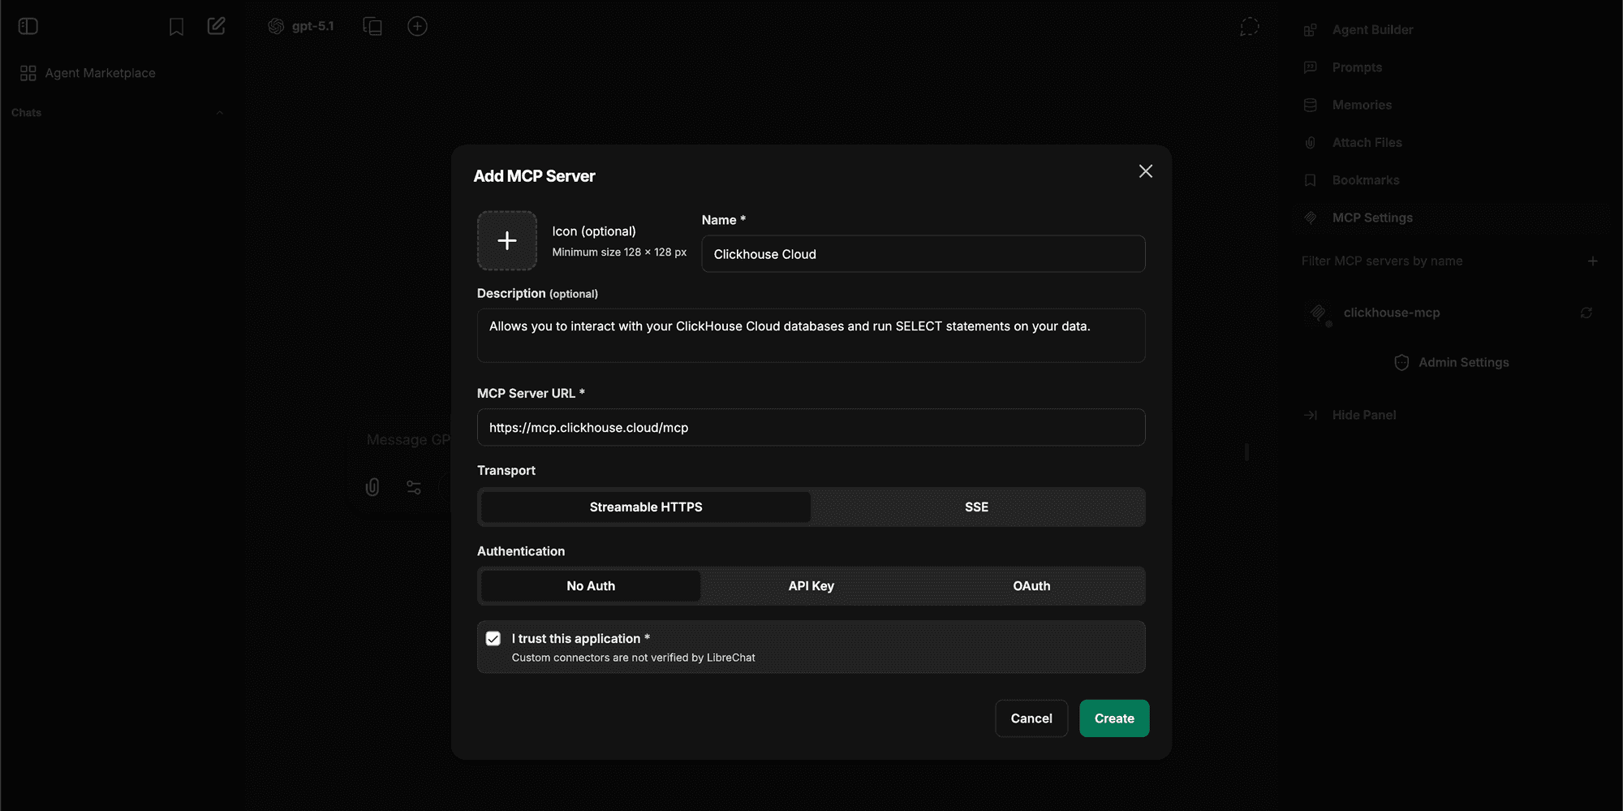1623x811 pixels.
Task: Select Streamable HTTPS transport
Action: tap(646, 507)
